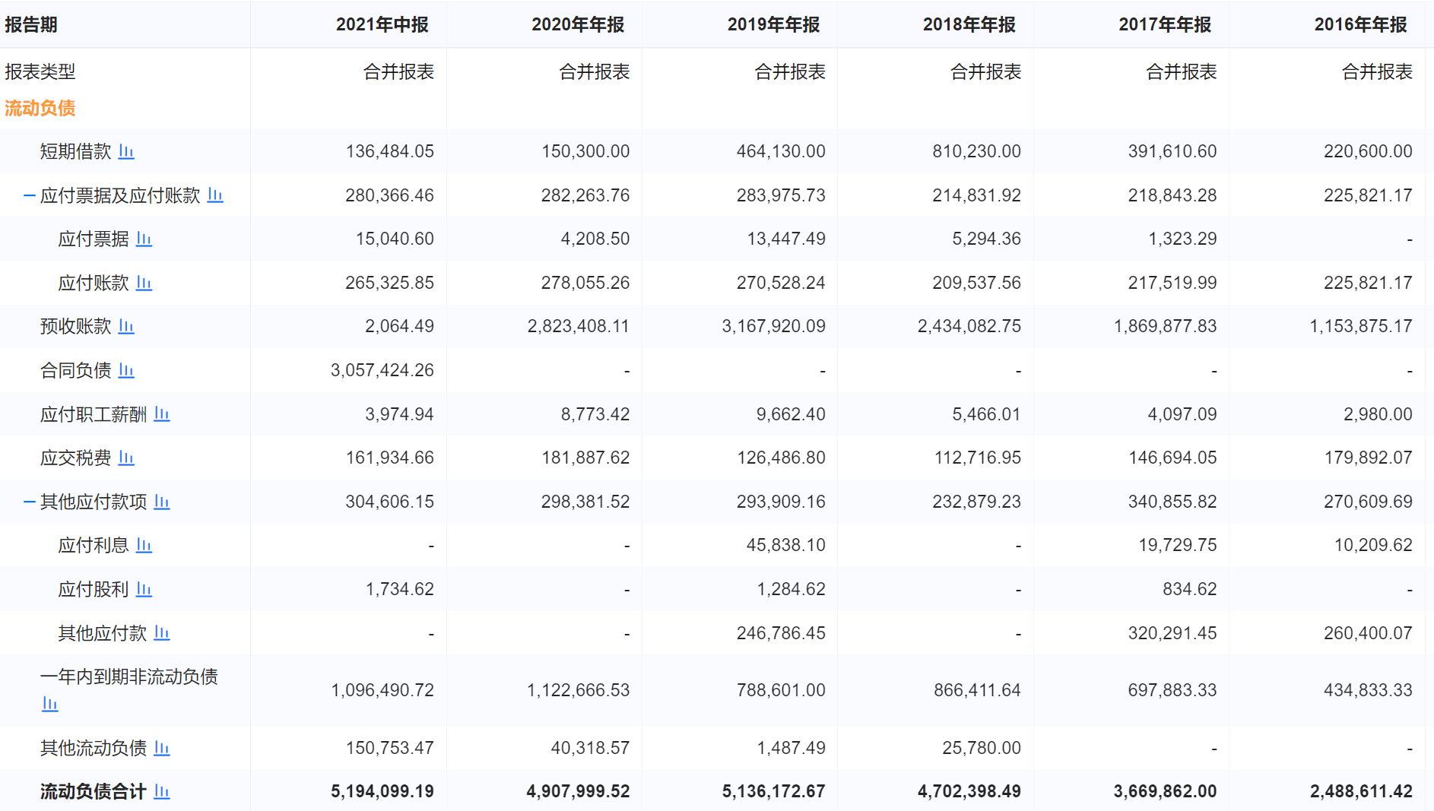Viewport: 1434px width, 811px height.
Task: Open the chart icon beside 短期借款
Action: (127, 151)
